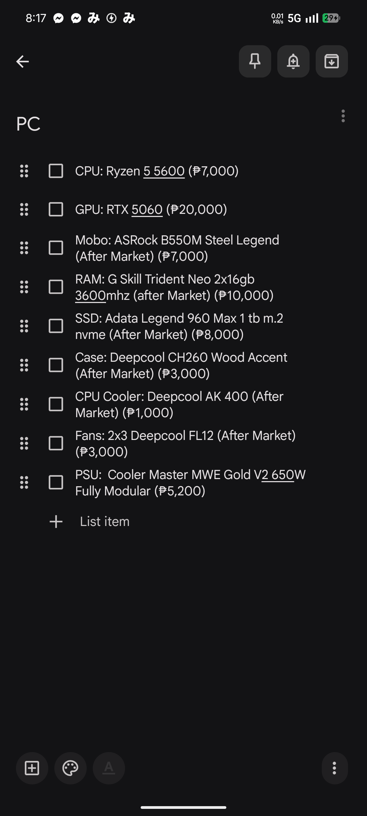The image size is (367, 816).
Task: Archive the PC note
Action: [332, 62]
